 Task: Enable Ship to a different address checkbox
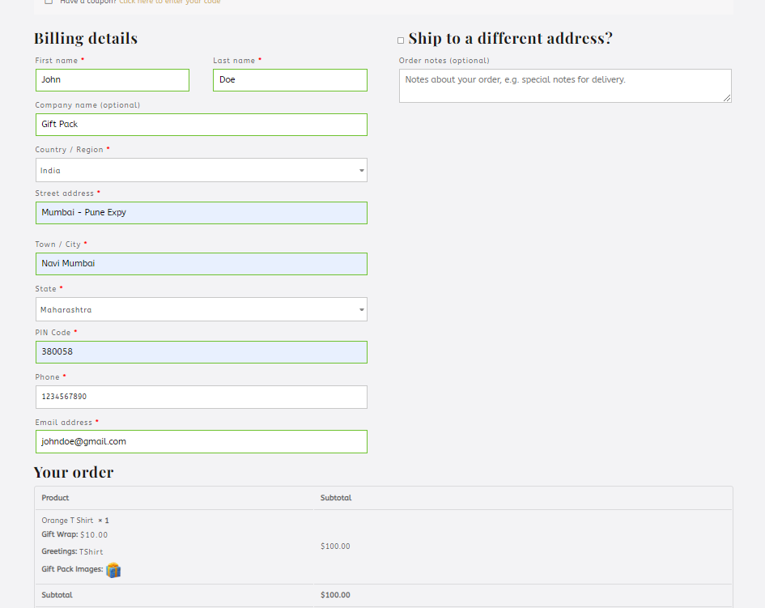tap(401, 40)
